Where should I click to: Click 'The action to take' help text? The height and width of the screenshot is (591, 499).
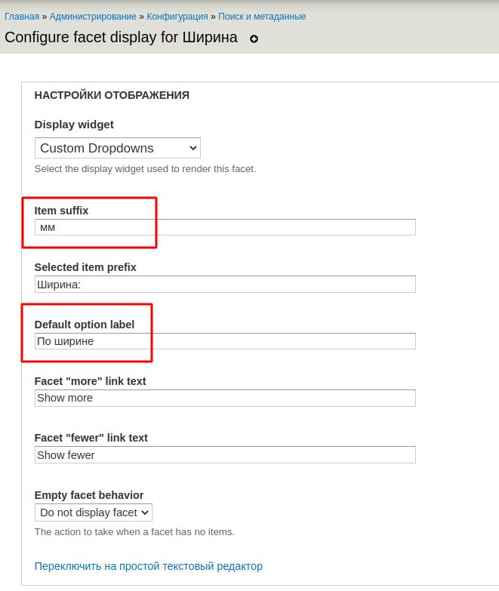click(134, 532)
